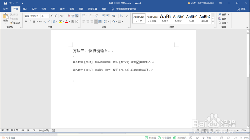This screenshot has width=250, height=140.
Task: Select the Format Painter brush
Action: (x=15, y=23)
